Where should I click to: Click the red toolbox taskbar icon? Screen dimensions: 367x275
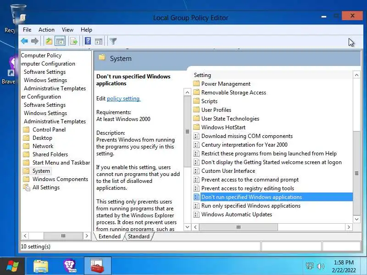[97, 266]
